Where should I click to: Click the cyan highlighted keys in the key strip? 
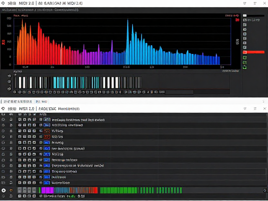(x=76, y=82)
